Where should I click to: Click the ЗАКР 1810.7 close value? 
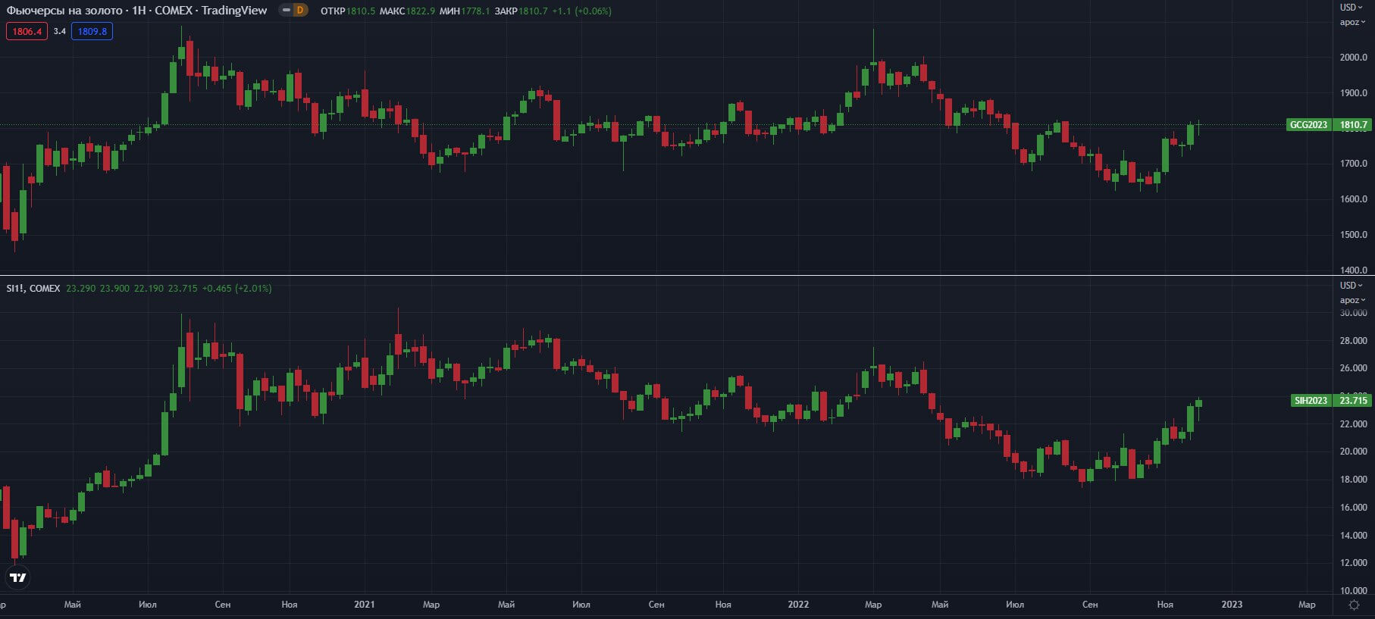pyautogui.click(x=520, y=11)
